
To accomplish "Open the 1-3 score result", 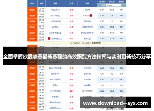I will pyautogui.click(x=71, y=97).
